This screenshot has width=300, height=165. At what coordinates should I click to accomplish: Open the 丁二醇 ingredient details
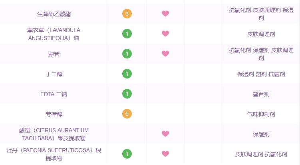[x=54, y=74]
